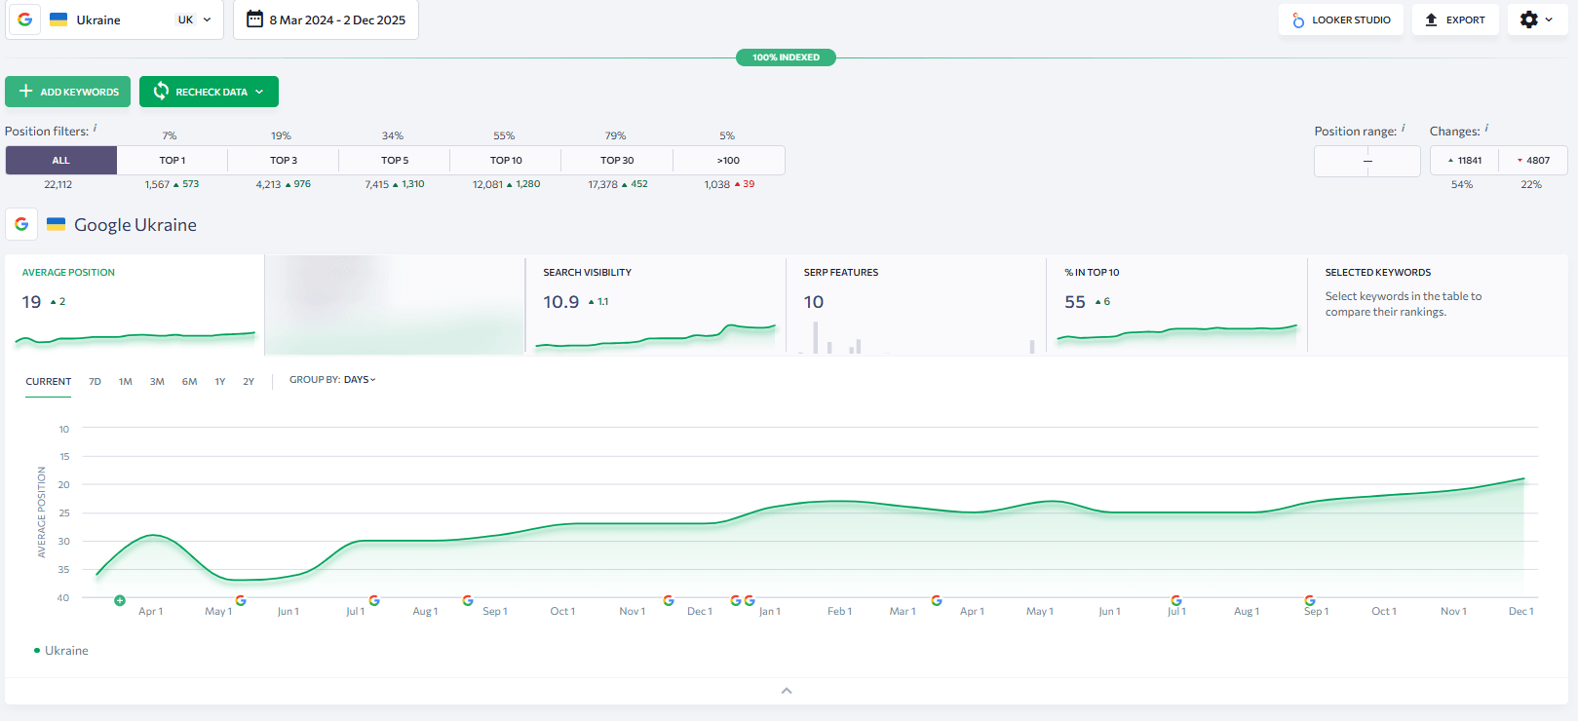This screenshot has width=1578, height=721.
Task: Click the settings gear icon
Action: click(1529, 19)
